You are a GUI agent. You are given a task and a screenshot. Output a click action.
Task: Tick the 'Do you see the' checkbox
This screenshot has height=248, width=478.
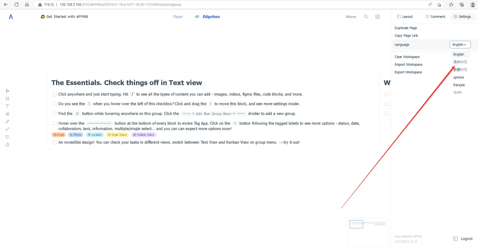[55, 104]
